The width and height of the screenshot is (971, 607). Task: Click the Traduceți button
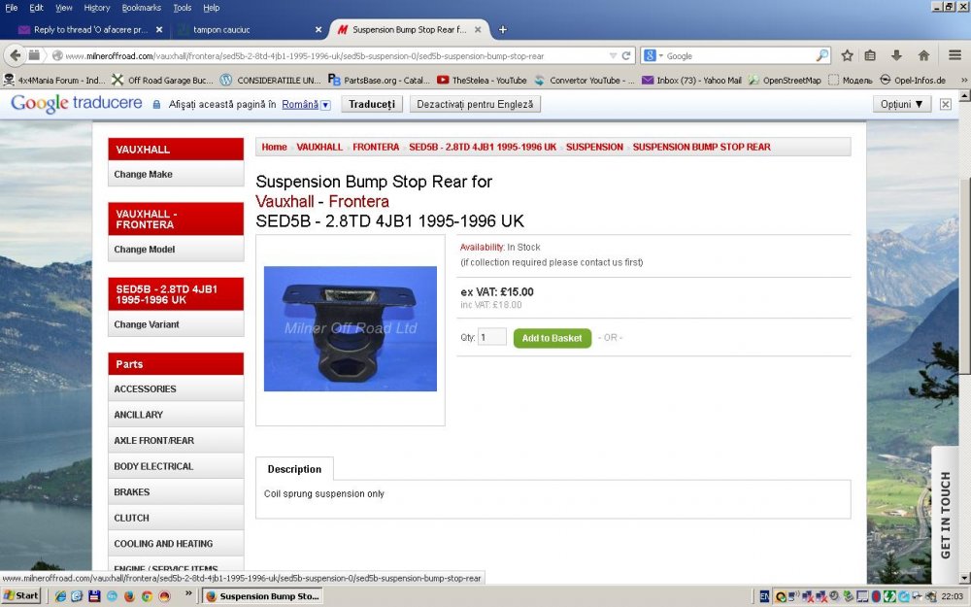372,104
